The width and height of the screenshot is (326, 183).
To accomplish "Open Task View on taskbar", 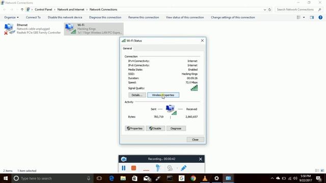I will tap(99, 178).
